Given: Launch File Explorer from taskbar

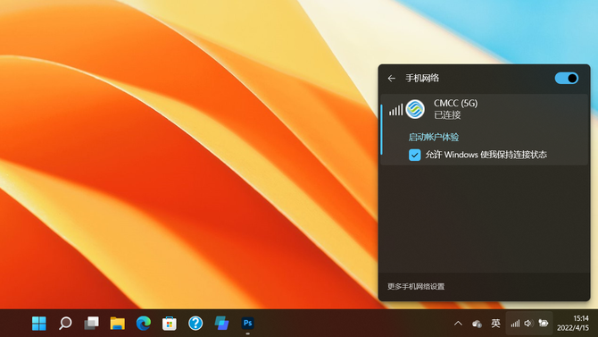Looking at the screenshot, I should 118,324.
